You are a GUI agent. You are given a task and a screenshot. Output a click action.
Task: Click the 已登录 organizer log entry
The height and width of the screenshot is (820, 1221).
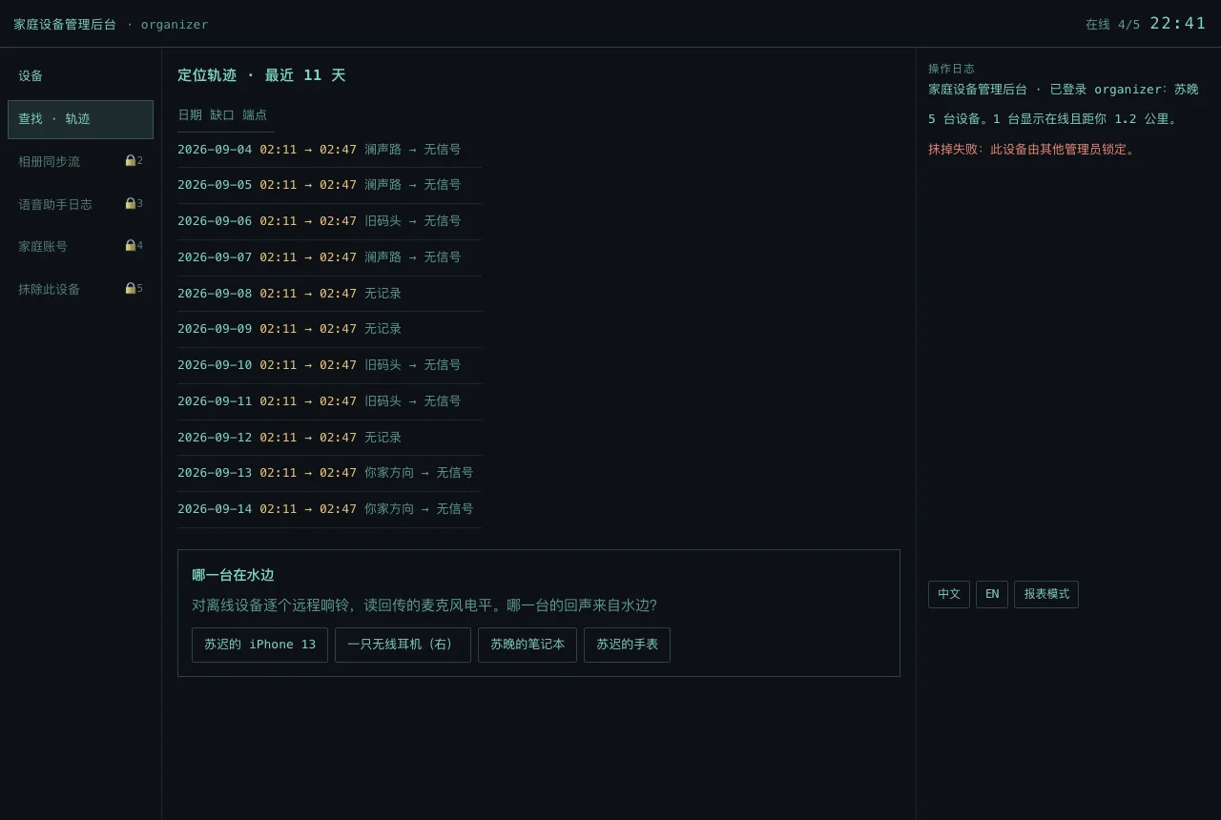tap(1064, 90)
